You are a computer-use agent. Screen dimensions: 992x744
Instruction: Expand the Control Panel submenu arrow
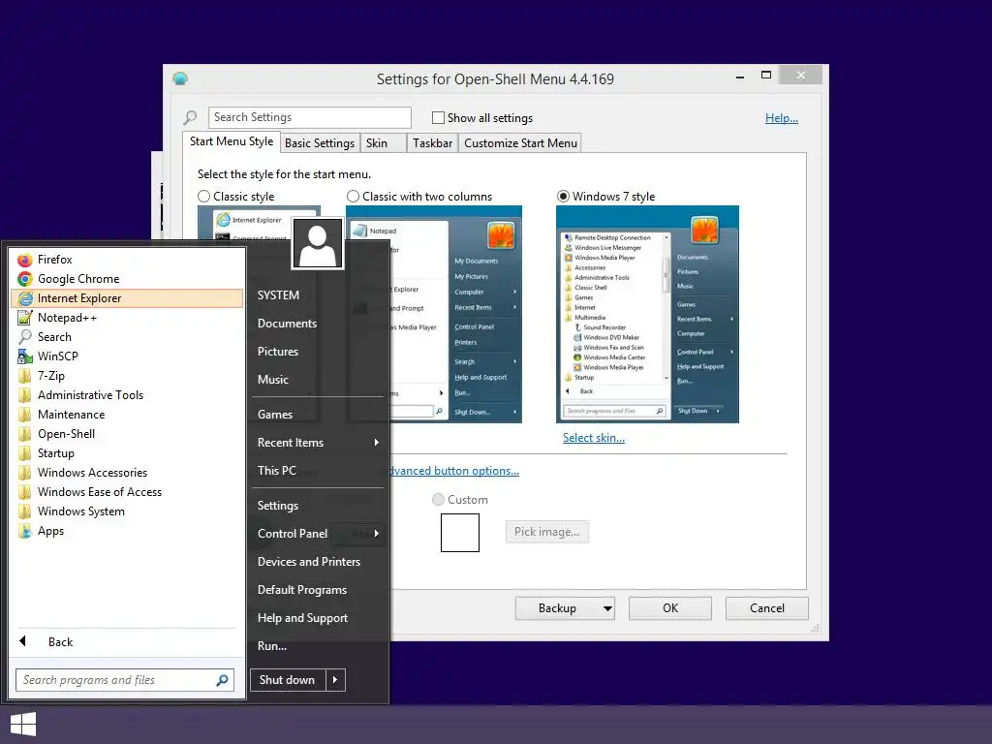click(x=377, y=534)
